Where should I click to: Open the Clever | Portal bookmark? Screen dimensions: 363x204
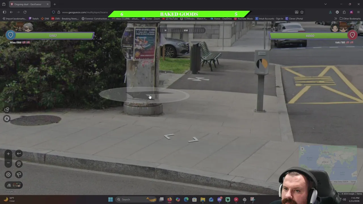pyautogui.click(x=294, y=19)
